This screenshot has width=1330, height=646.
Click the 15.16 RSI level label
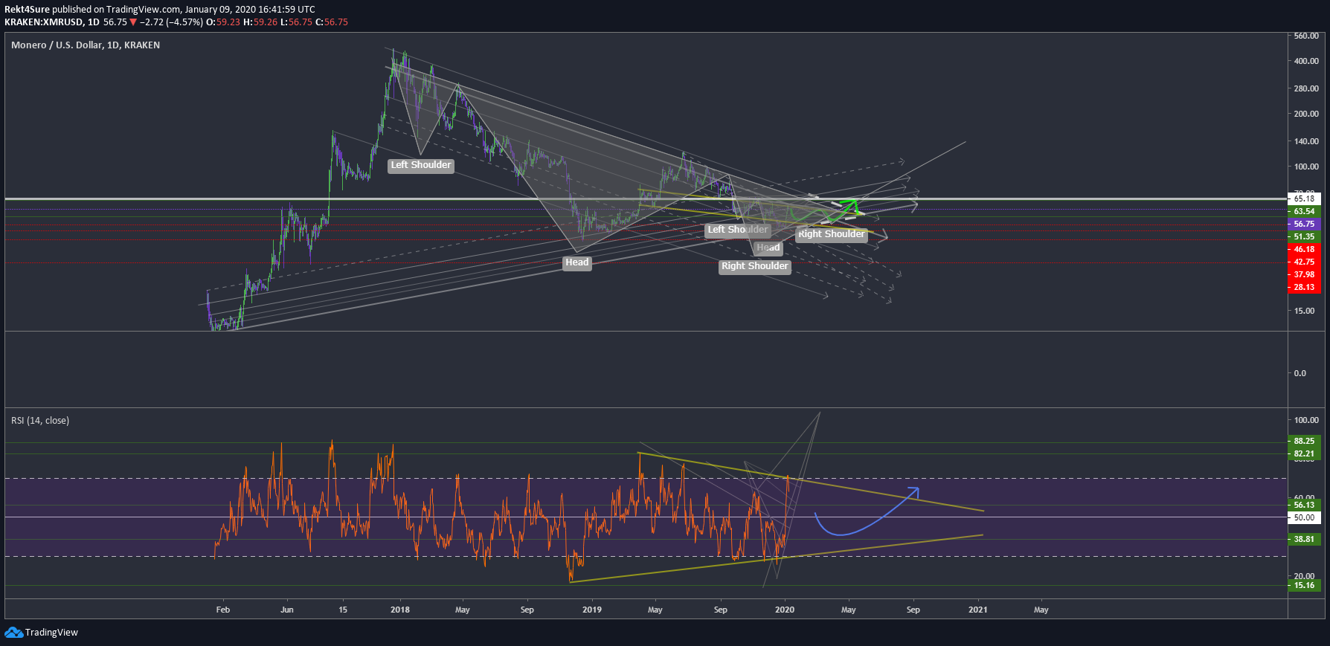click(x=1304, y=585)
